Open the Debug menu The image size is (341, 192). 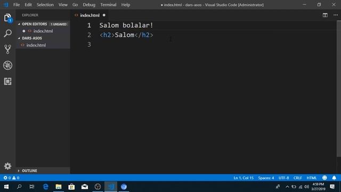(x=89, y=5)
